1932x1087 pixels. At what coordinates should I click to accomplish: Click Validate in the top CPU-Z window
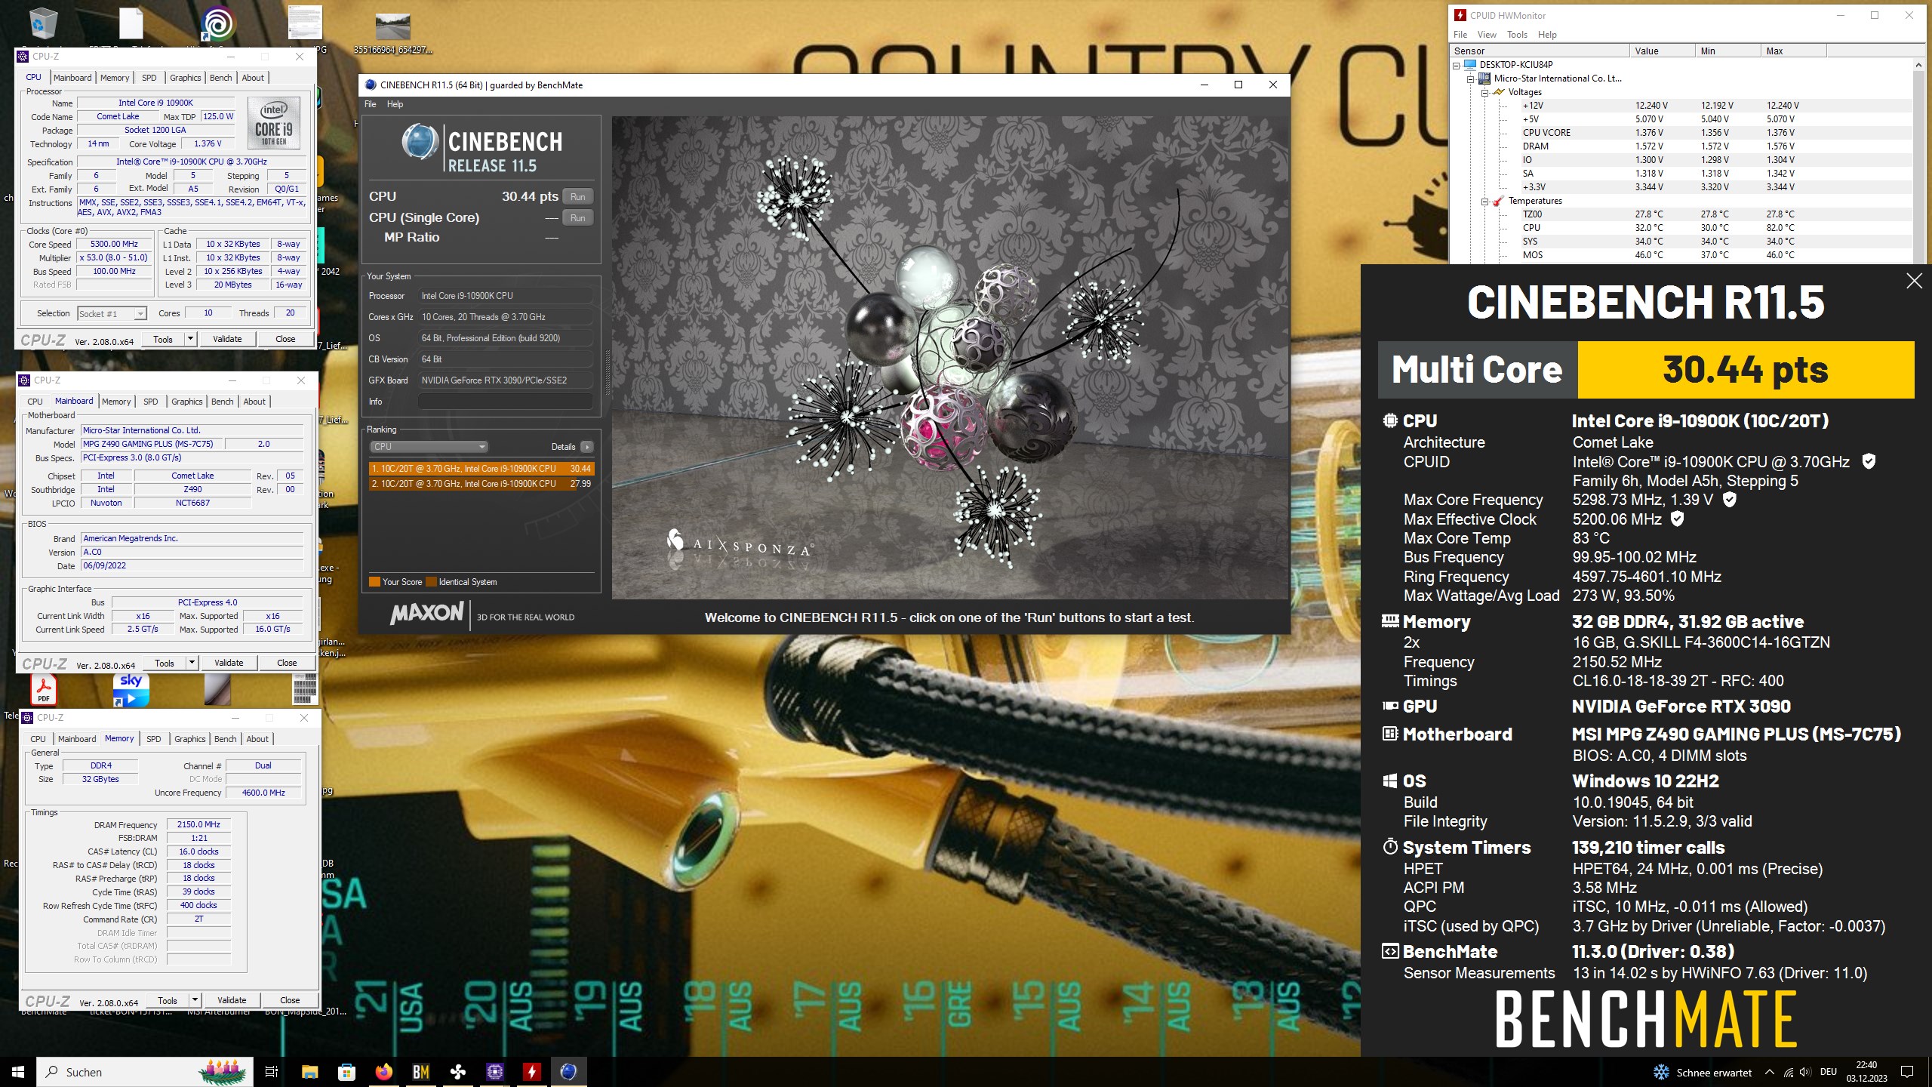point(227,339)
